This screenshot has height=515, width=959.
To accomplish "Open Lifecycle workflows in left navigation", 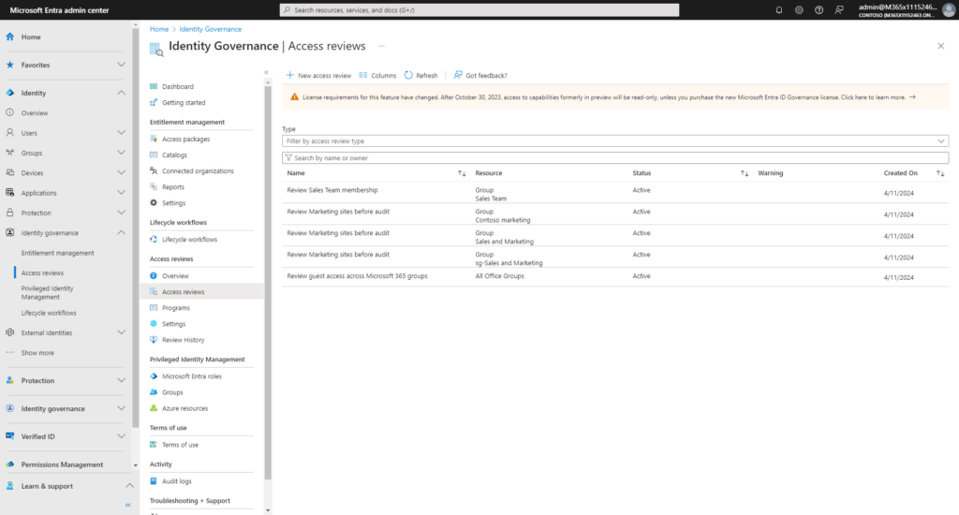I will coord(49,313).
